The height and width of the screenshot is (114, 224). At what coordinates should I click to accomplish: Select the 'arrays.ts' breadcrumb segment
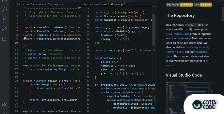[56, 4]
